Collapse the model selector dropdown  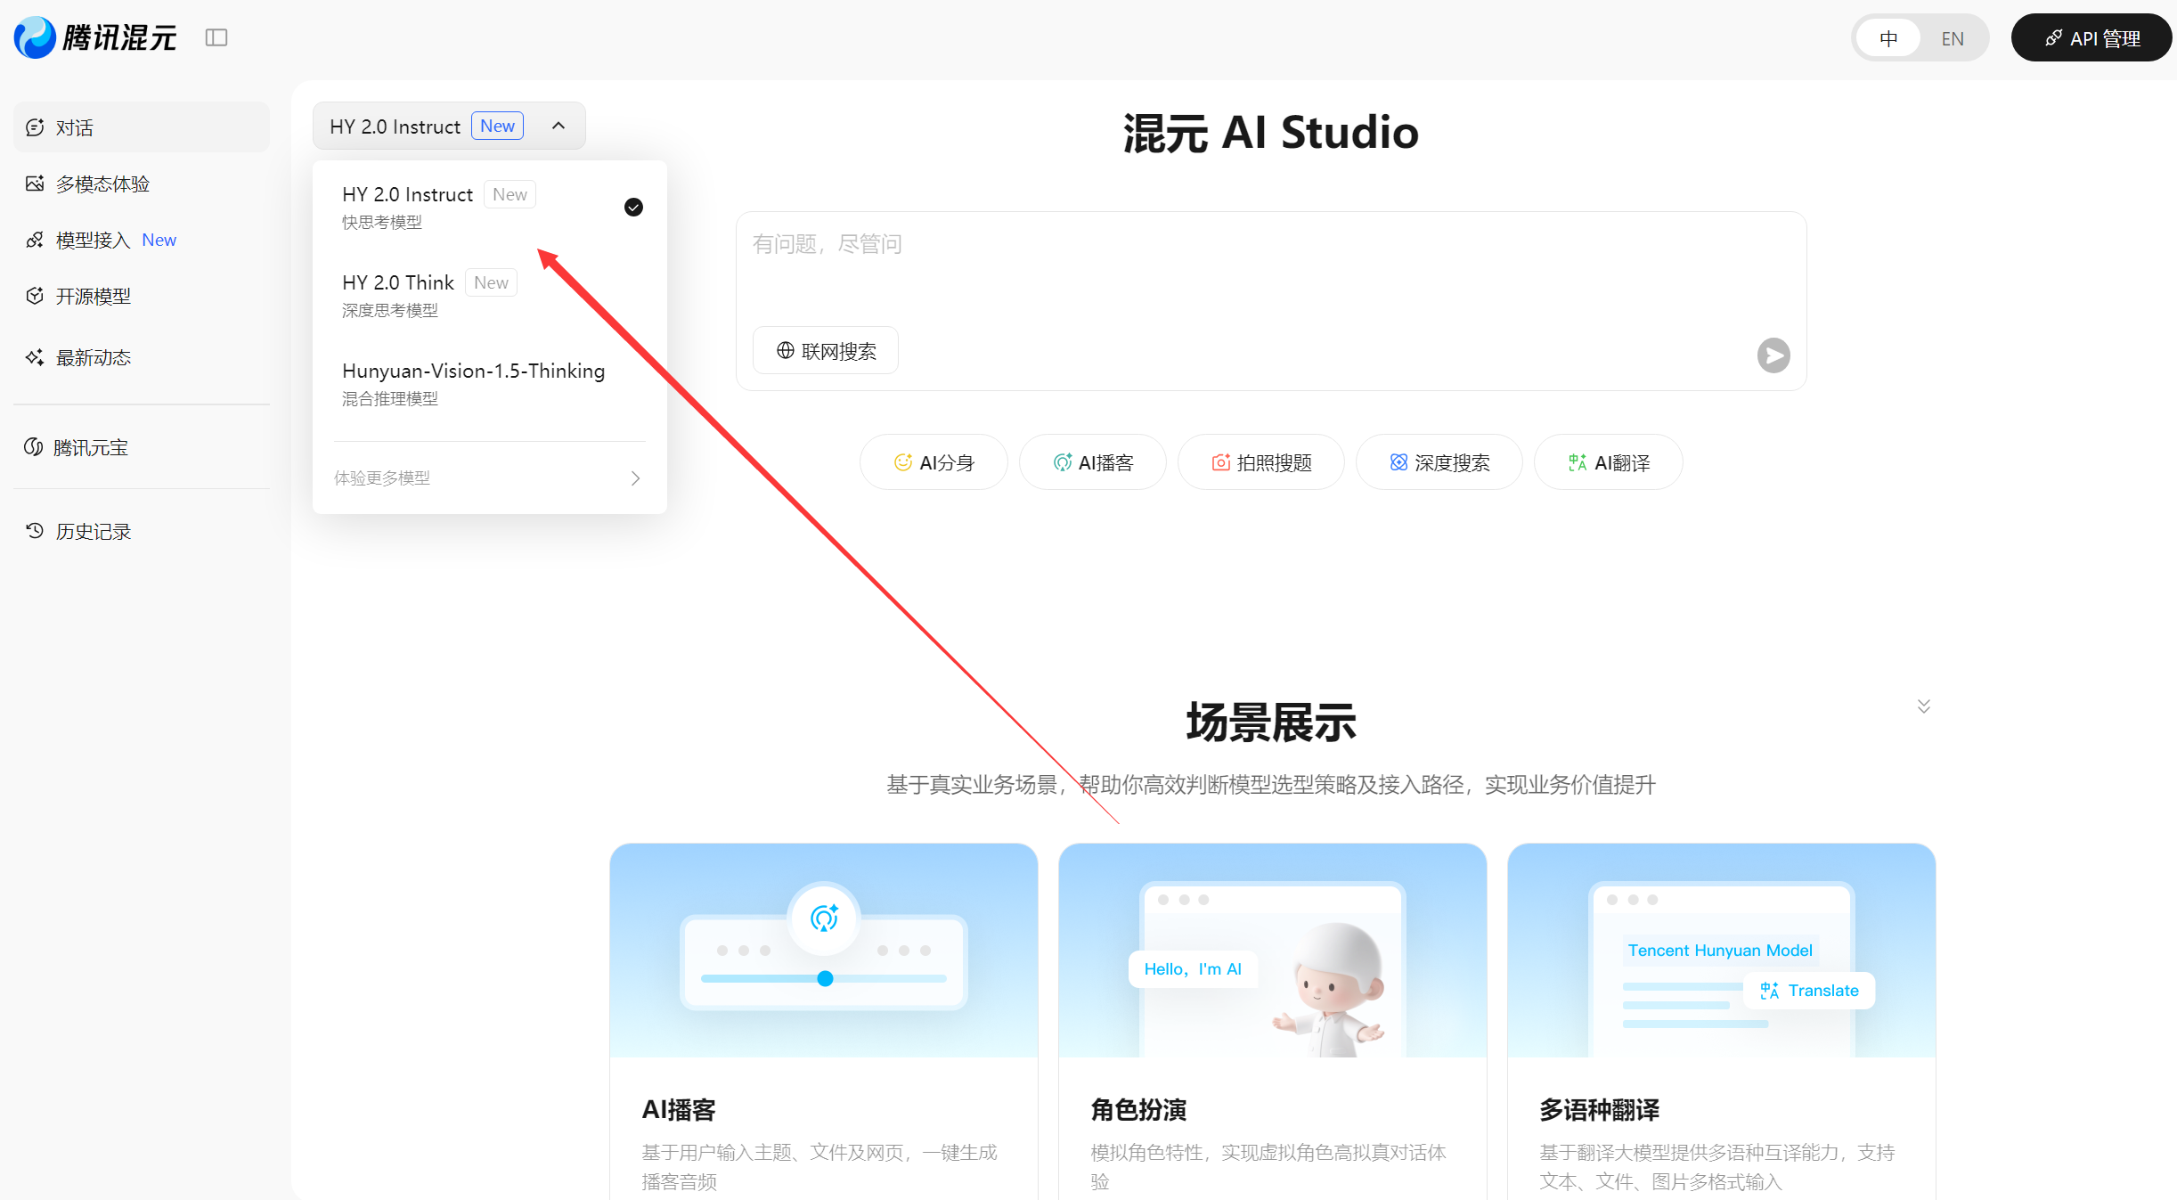click(558, 126)
